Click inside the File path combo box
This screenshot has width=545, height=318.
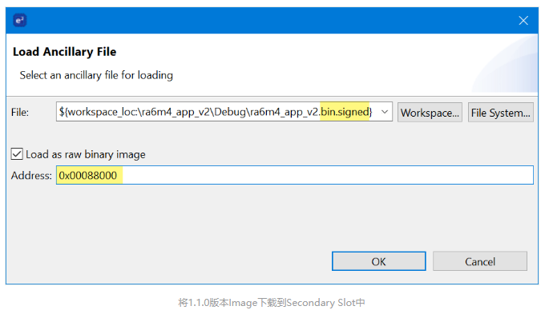coord(224,112)
